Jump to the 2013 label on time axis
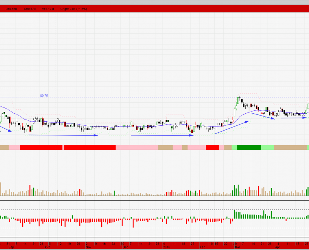The width and height of the screenshot is (309, 250). tap(166, 247)
